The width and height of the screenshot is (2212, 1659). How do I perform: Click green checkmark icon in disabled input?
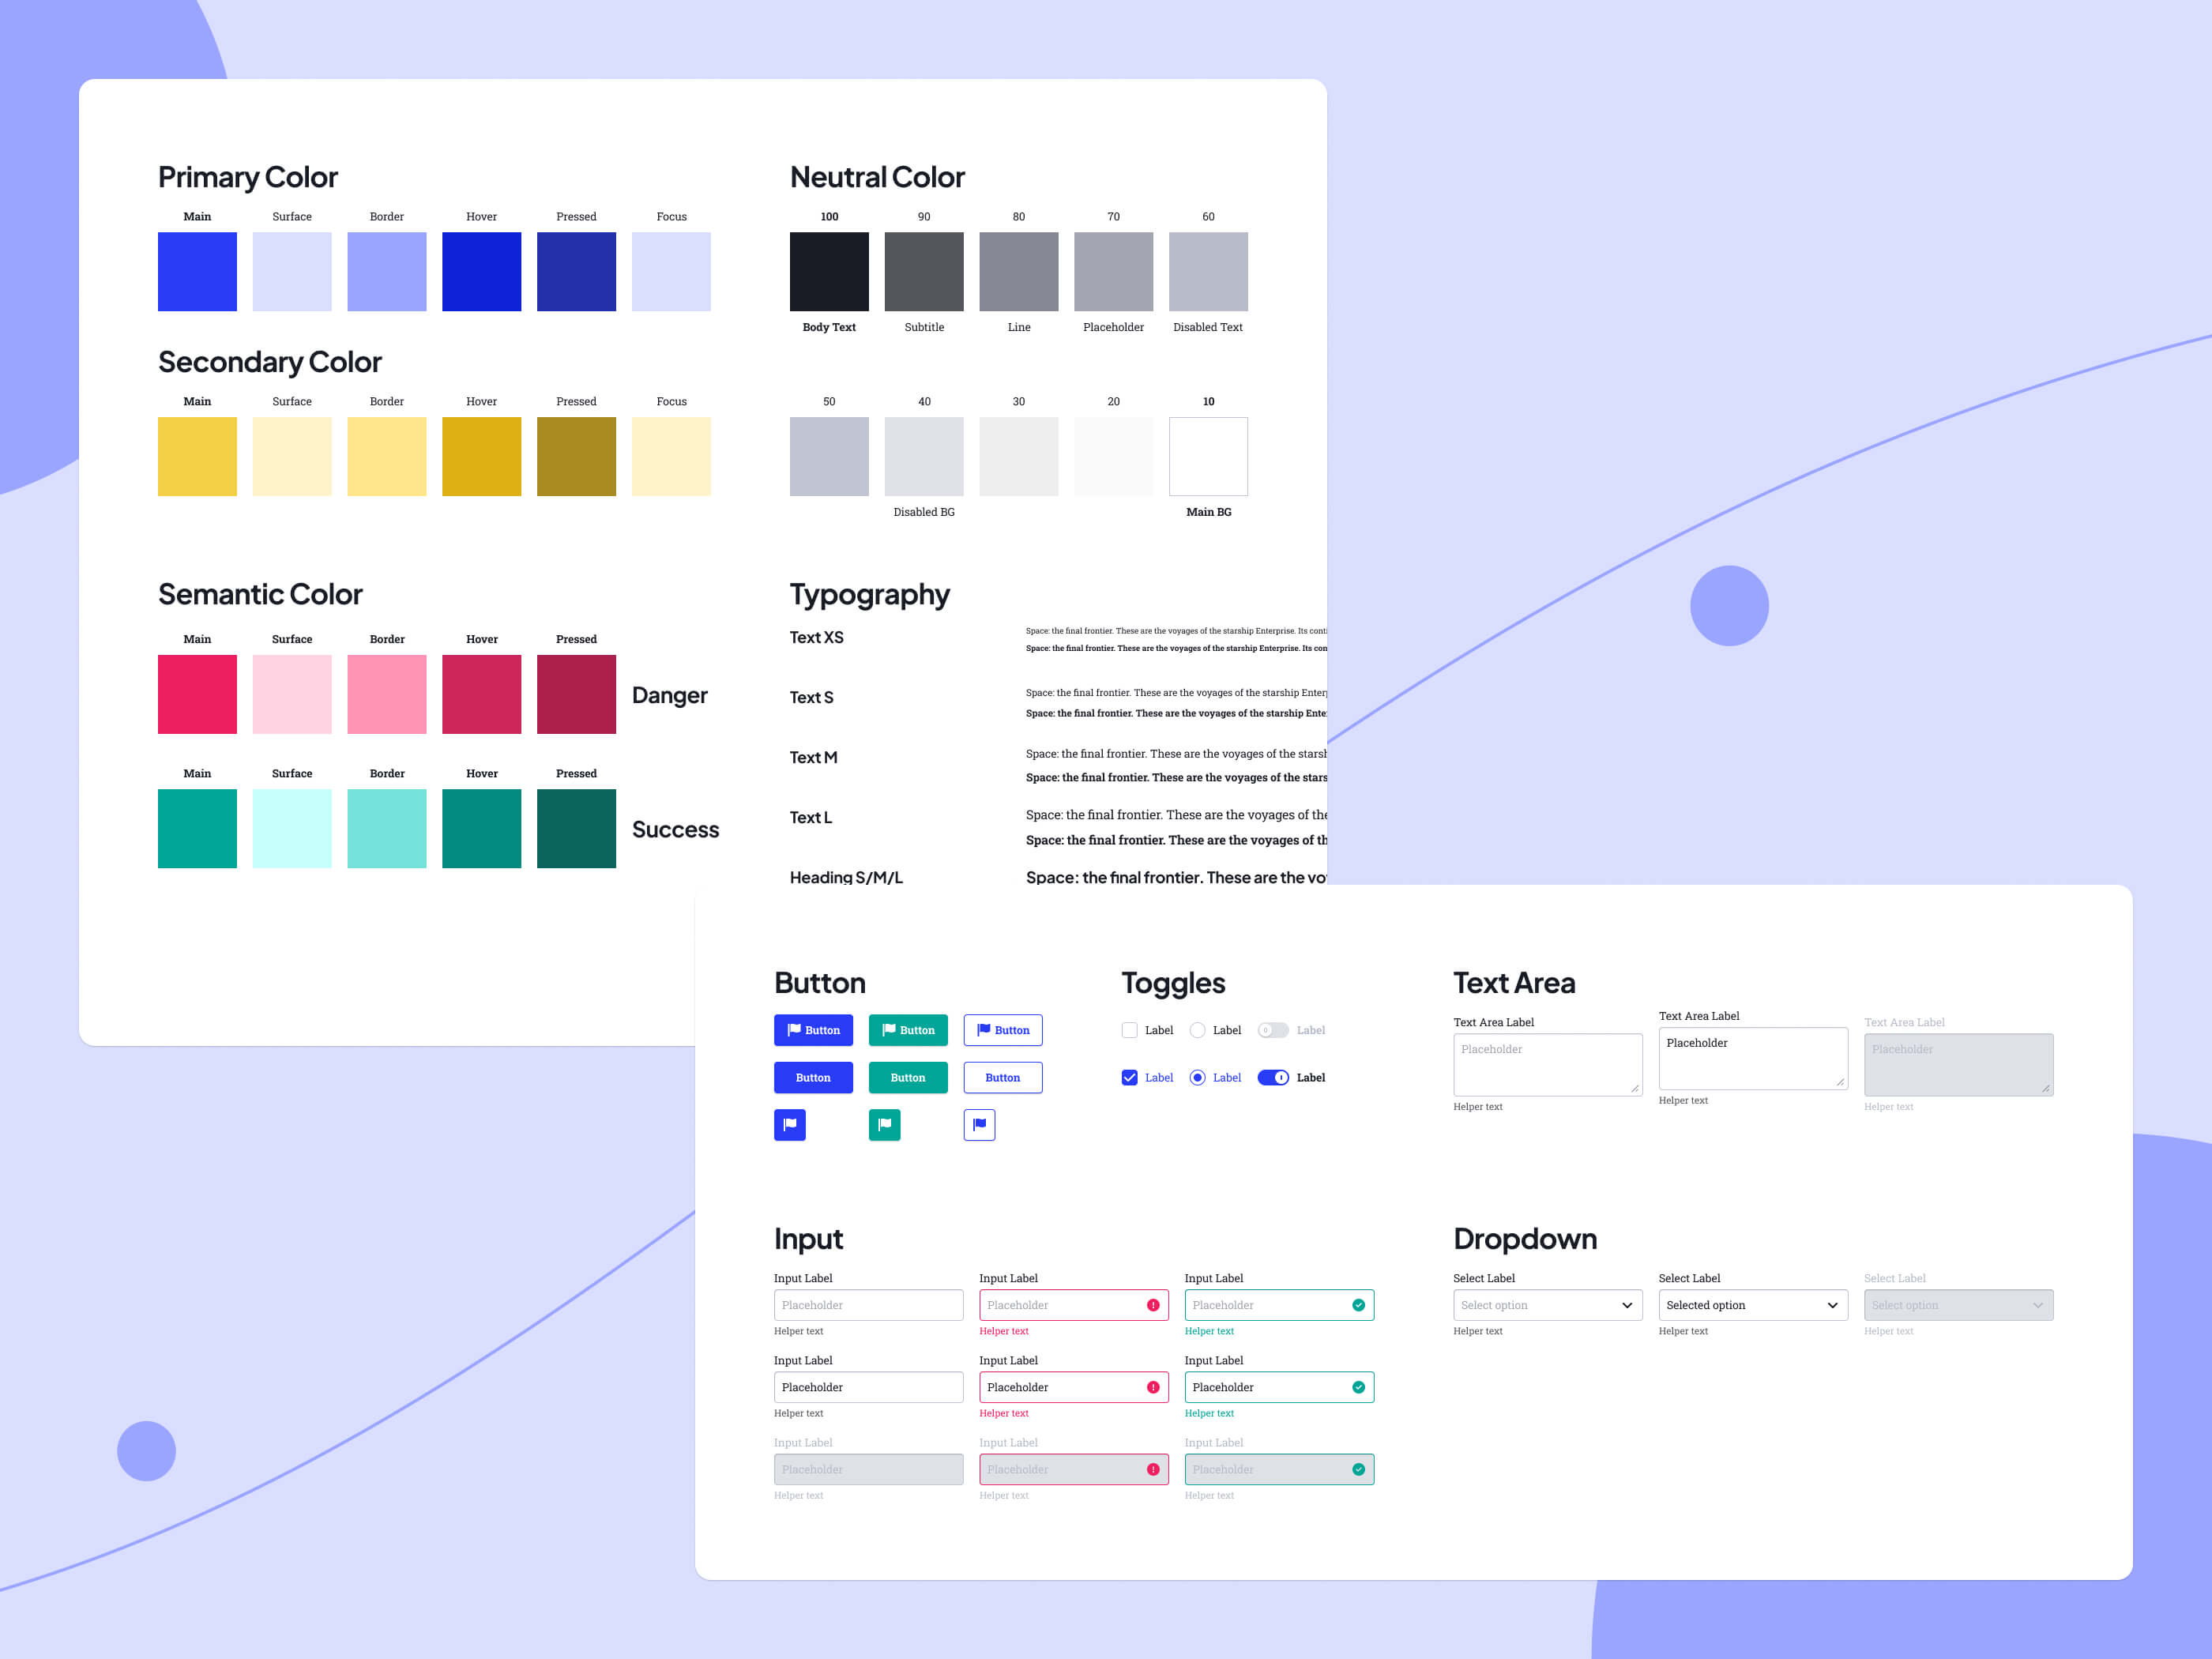pyautogui.click(x=1358, y=1469)
